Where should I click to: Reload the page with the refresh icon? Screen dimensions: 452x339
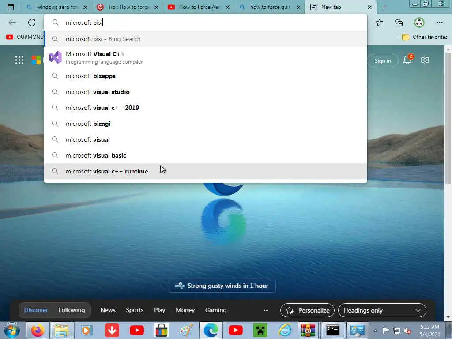tap(32, 23)
